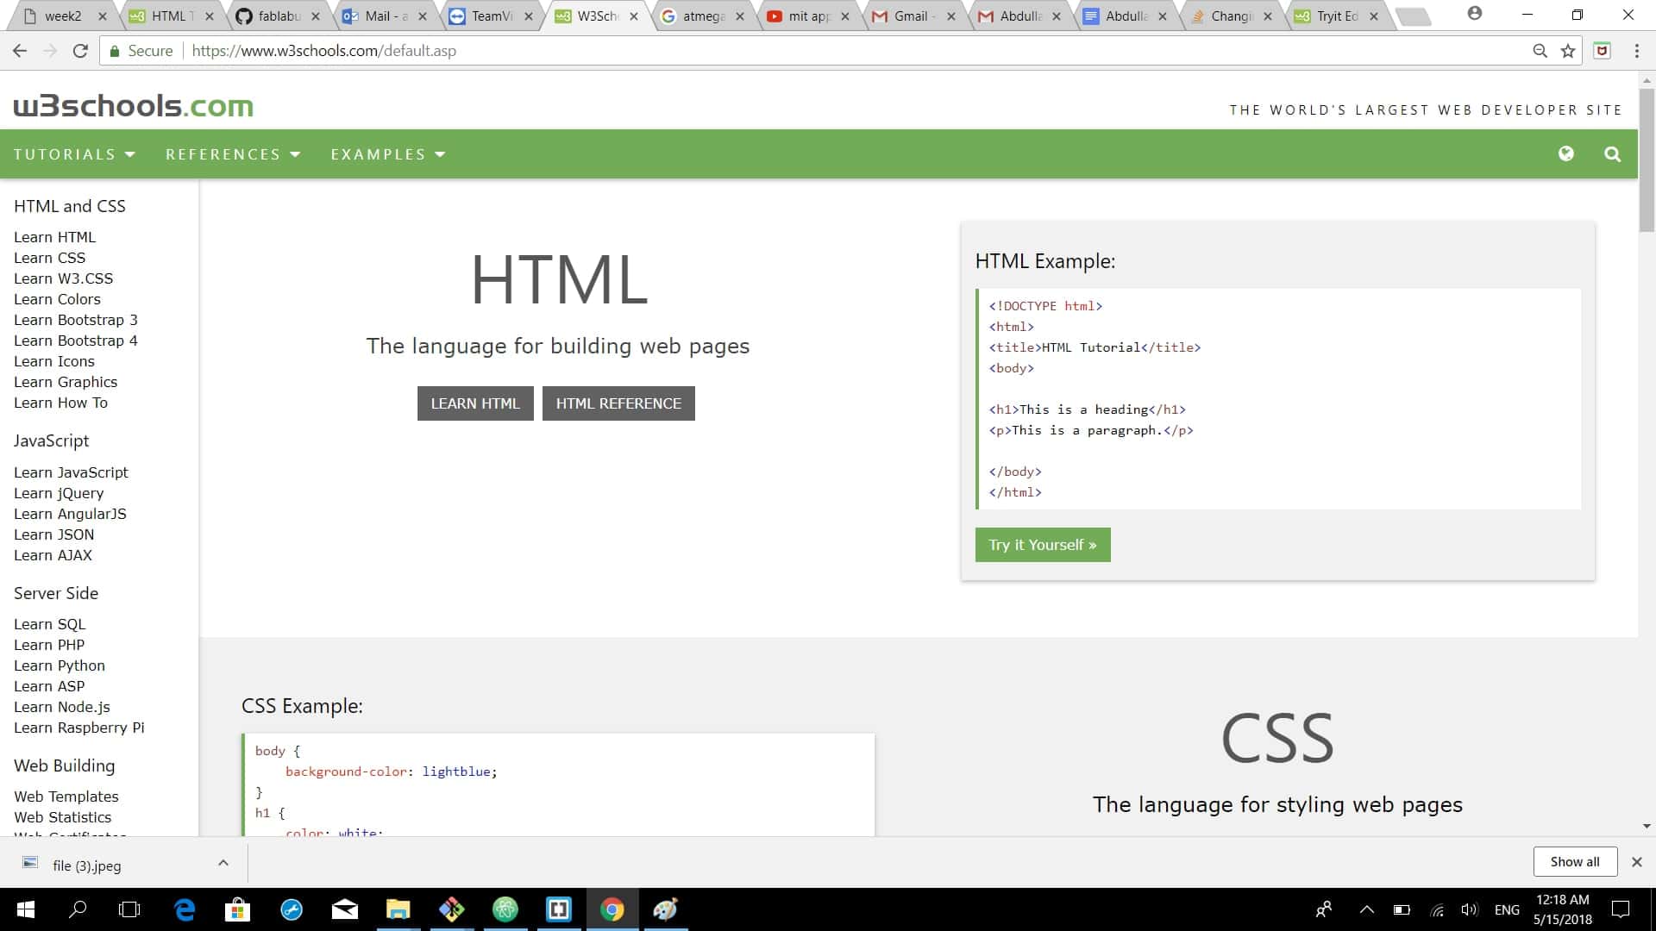Switch to the week2 browser tab

tap(62, 16)
